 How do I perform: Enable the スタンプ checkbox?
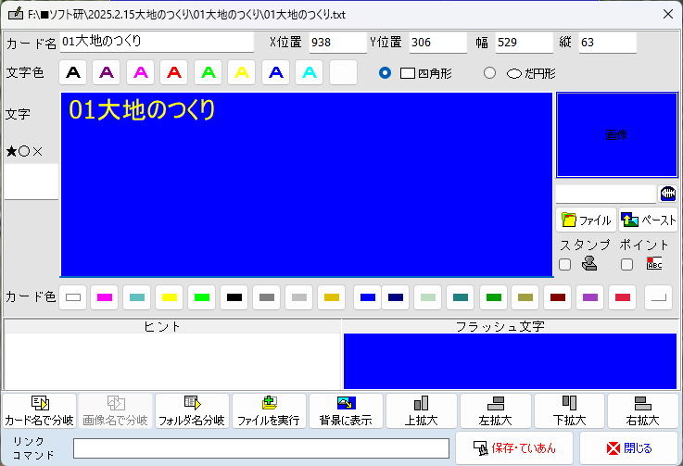click(565, 264)
